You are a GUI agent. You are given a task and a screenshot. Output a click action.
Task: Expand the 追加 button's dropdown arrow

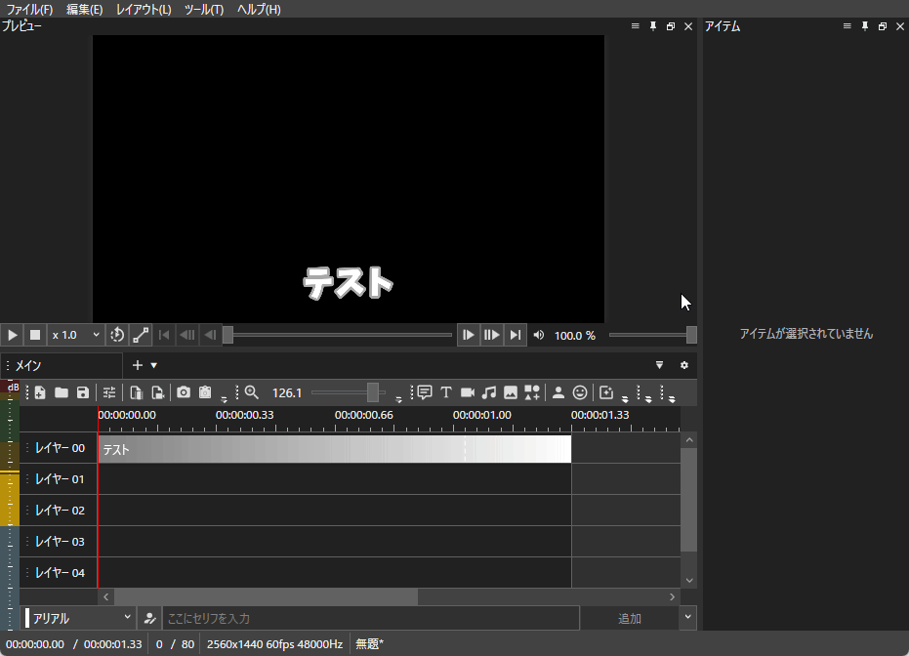[x=686, y=617]
